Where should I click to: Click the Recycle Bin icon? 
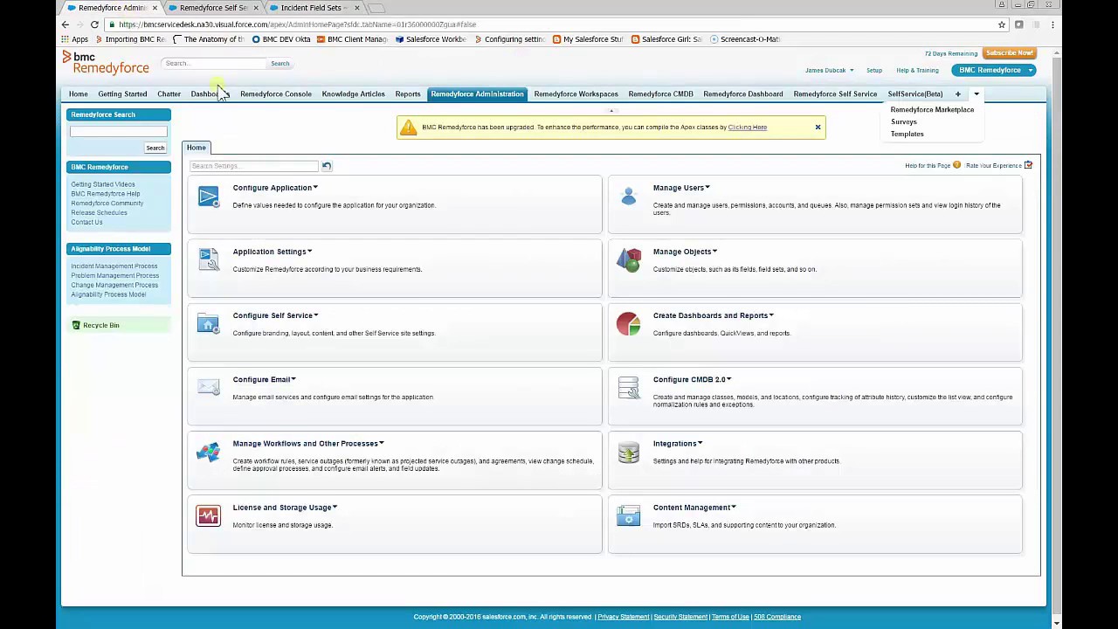coord(76,325)
